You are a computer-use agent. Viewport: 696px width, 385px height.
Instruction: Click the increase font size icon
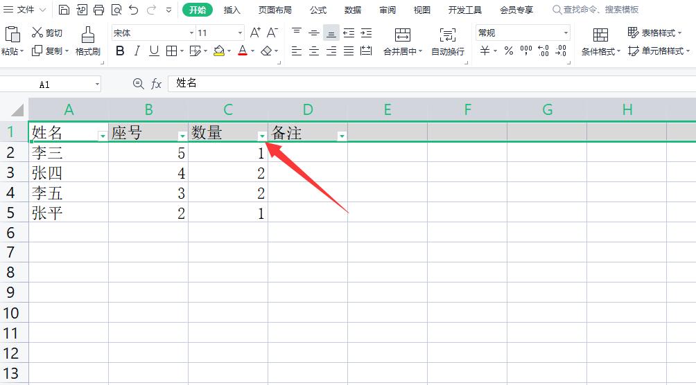point(255,33)
